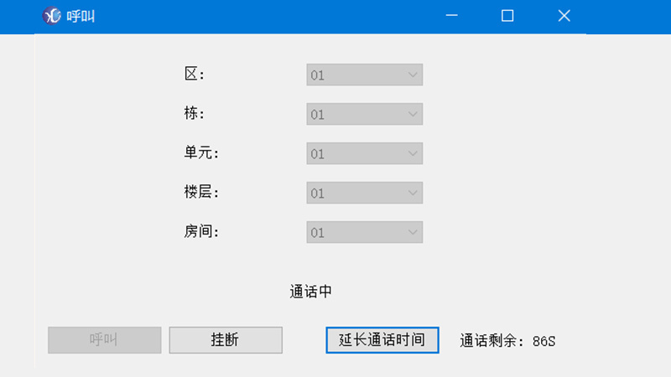Viewport: 671px width, 377px height.
Task: Close the 呼叫 window
Action: 564,16
